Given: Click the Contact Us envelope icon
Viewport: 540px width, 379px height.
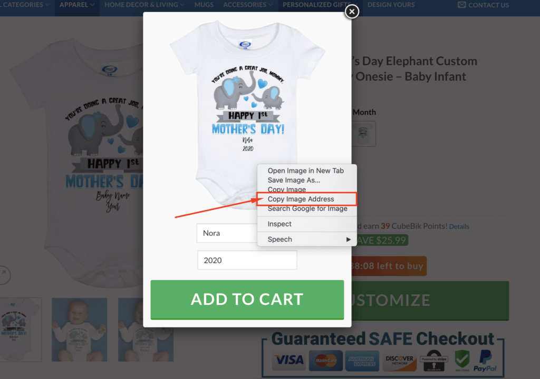Looking at the screenshot, I should pyautogui.click(x=462, y=5).
